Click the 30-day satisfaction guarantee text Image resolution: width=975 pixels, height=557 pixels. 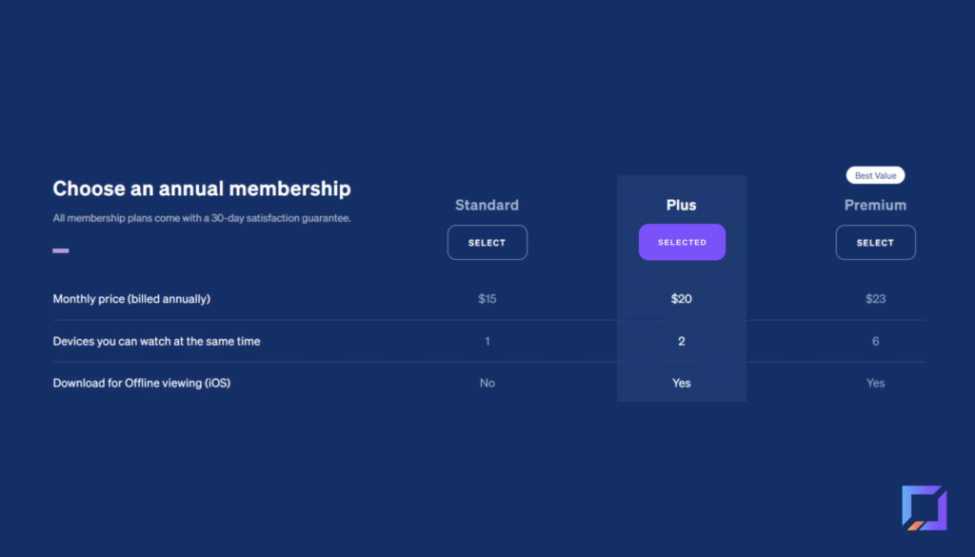coord(202,218)
